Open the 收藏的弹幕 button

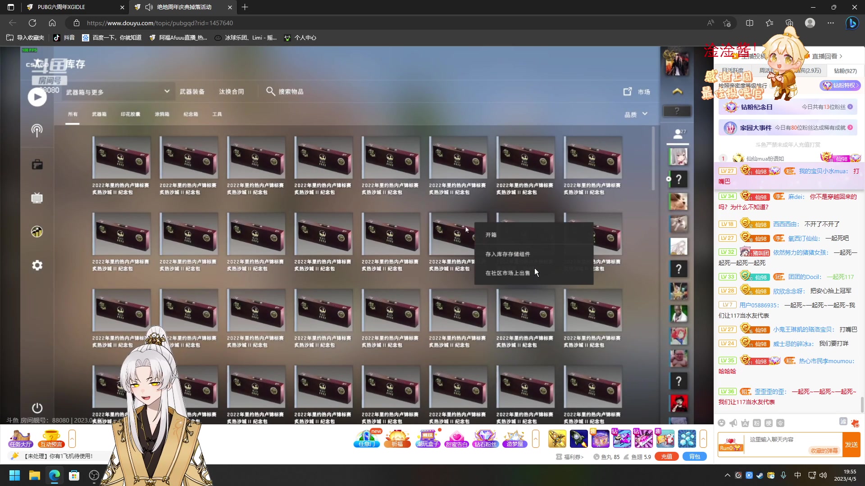coord(824,451)
